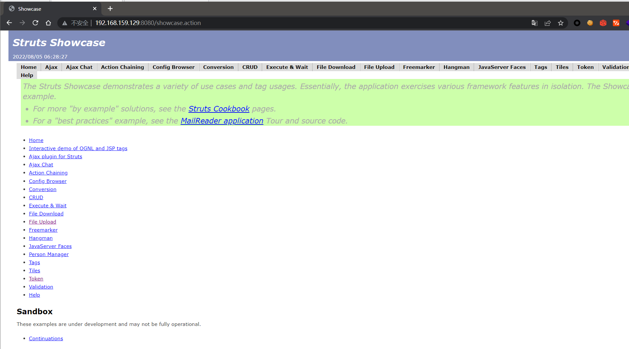Click the Sandbox heading
Screen dimensions: 629x349
[35, 311]
